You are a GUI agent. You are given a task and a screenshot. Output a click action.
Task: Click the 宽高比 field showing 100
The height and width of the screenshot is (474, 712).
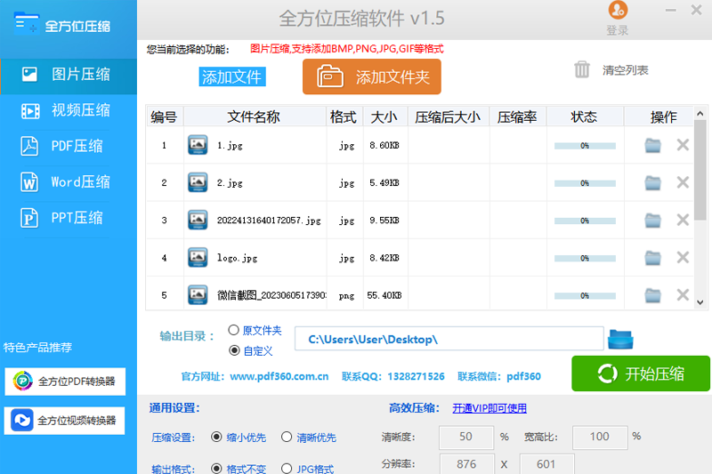pos(600,438)
